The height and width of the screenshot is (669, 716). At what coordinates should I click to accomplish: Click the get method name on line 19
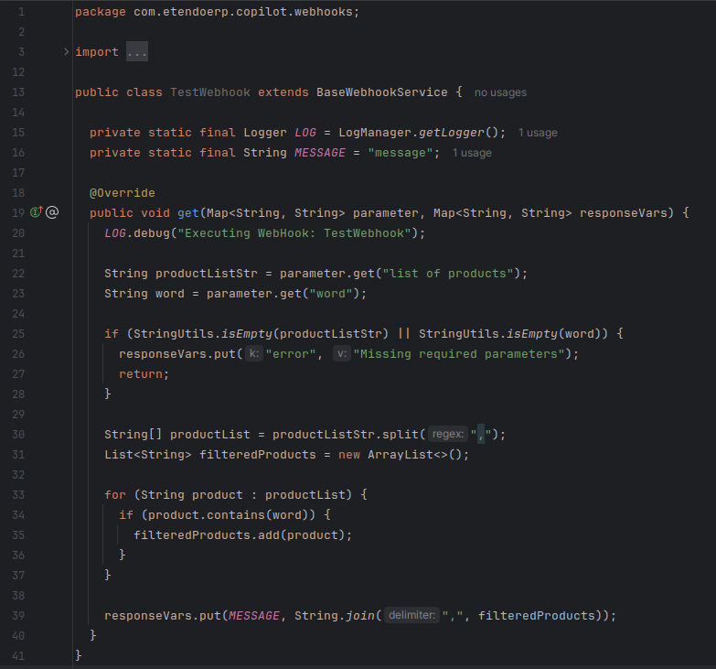coord(188,213)
